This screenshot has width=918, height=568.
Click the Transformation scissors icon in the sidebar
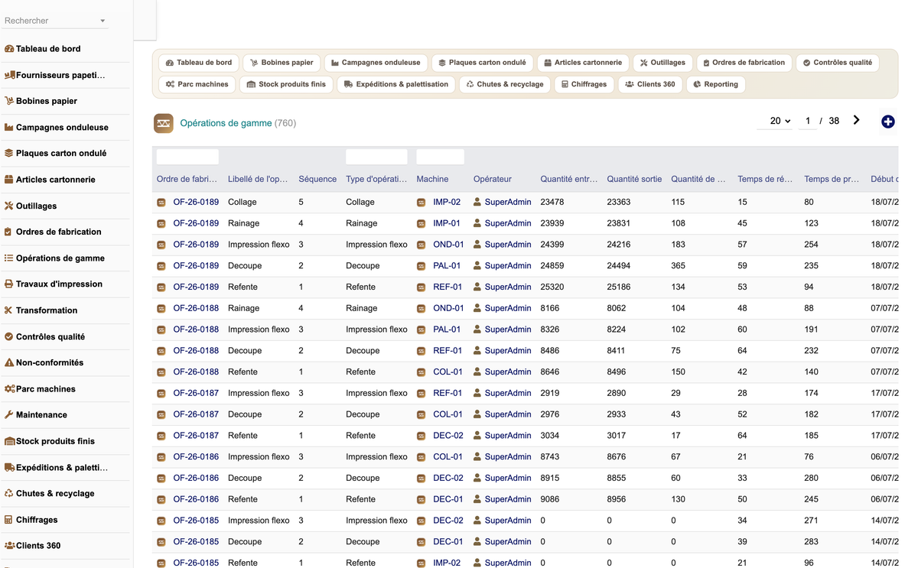pyautogui.click(x=9, y=310)
